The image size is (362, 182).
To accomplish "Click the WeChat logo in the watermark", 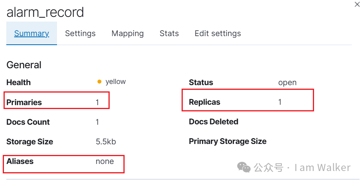I will pos(243,168).
